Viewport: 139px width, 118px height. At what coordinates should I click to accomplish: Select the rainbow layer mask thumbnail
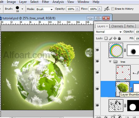pyautogui.click(x=133, y=50)
